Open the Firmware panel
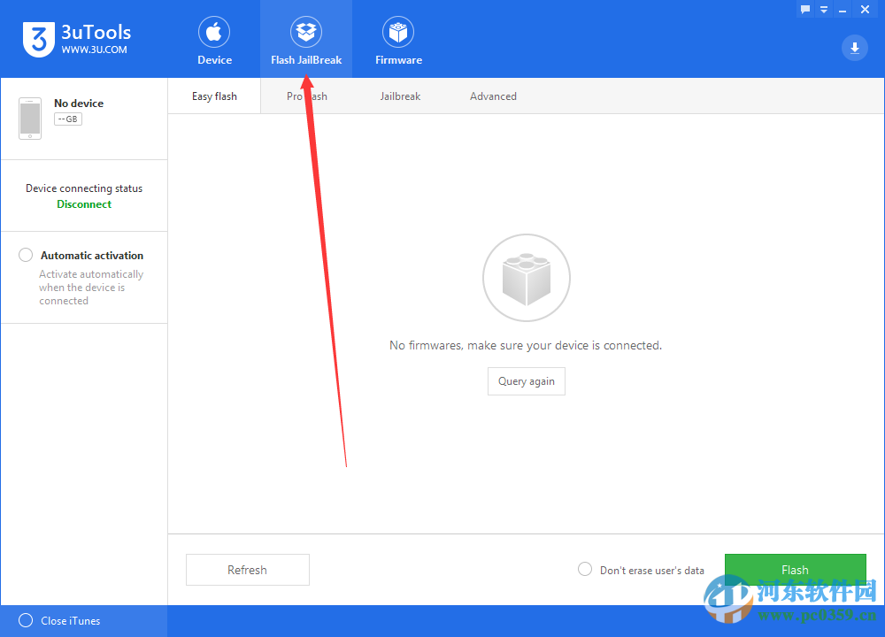 click(398, 39)
